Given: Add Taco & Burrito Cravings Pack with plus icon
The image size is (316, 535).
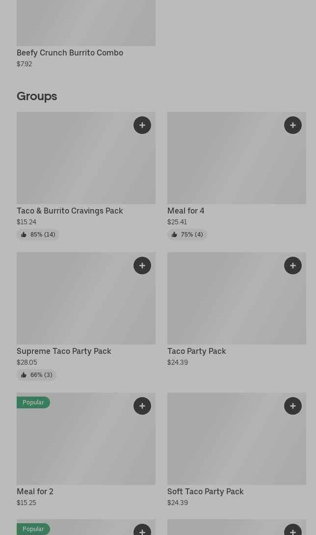Looking at the screenshot, I should pyautogui.click(x=142, y=125).
